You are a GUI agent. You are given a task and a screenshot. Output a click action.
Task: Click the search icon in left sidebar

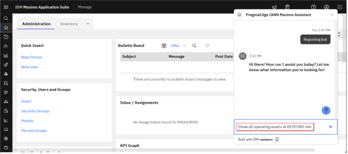[6, 18]
